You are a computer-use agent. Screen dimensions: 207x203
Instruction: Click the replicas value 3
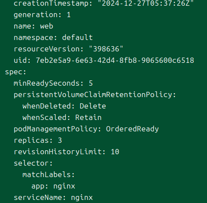point(60,140)
